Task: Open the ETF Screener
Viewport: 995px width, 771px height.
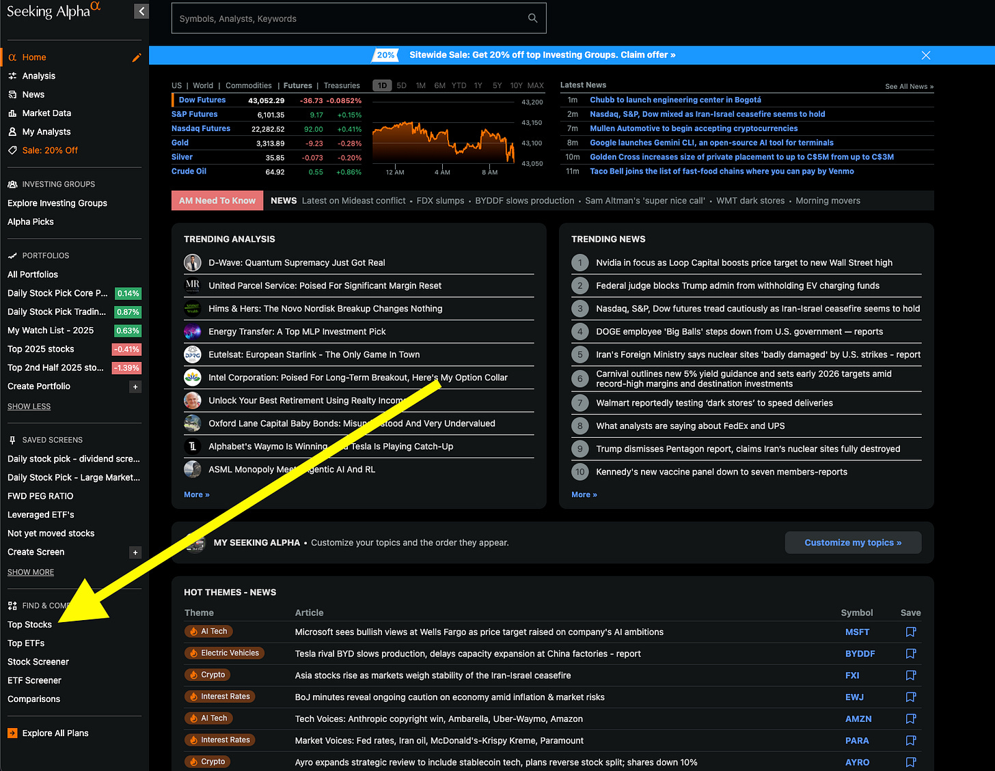Action: point(34,681)
